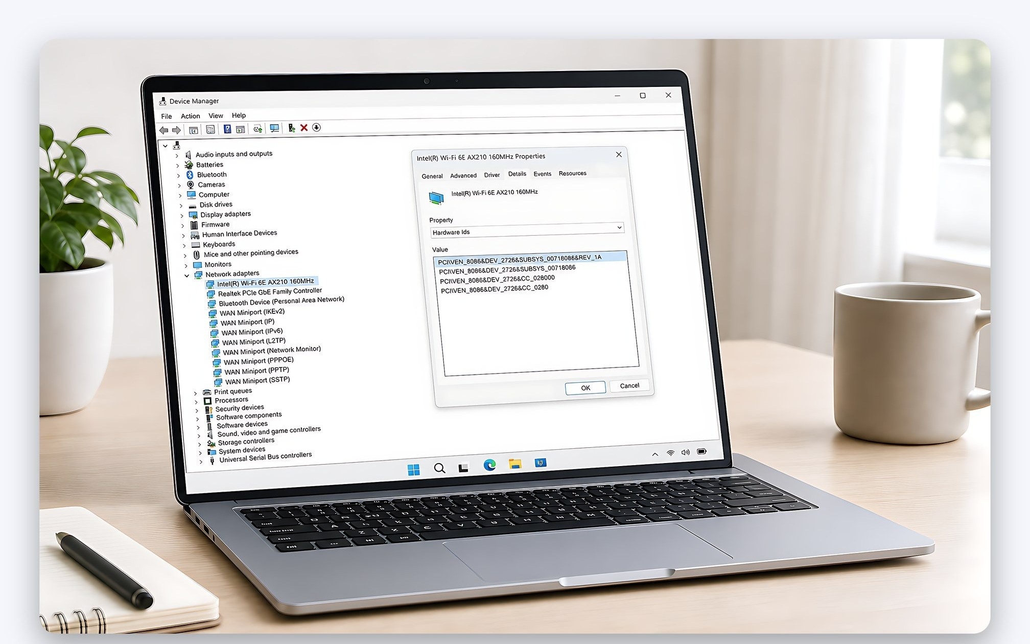Click the scan for hardware changes icon

[258, 129]
